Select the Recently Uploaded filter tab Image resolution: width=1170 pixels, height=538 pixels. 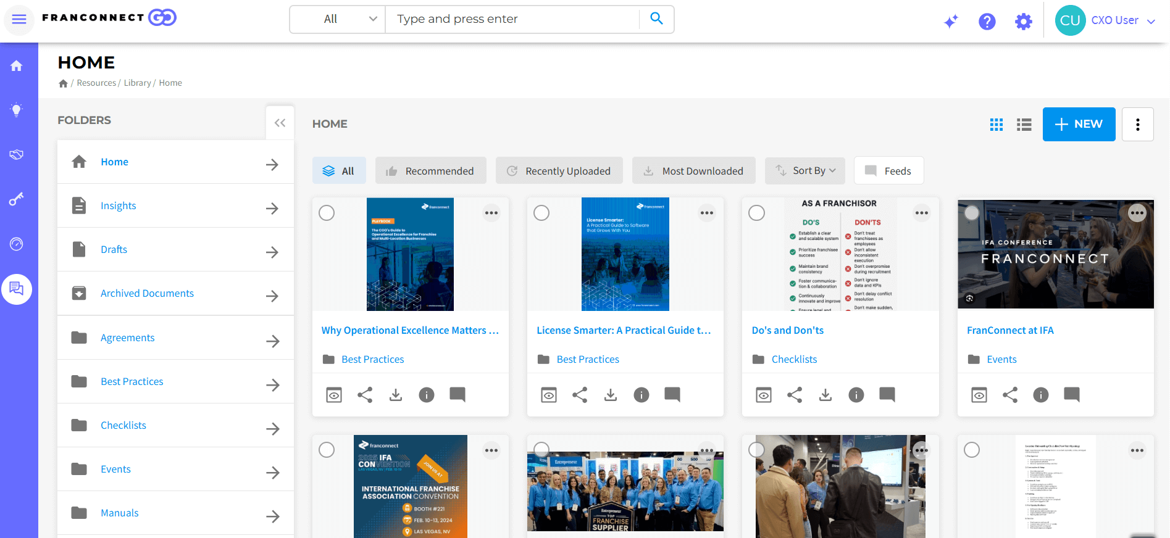point(559,170)
